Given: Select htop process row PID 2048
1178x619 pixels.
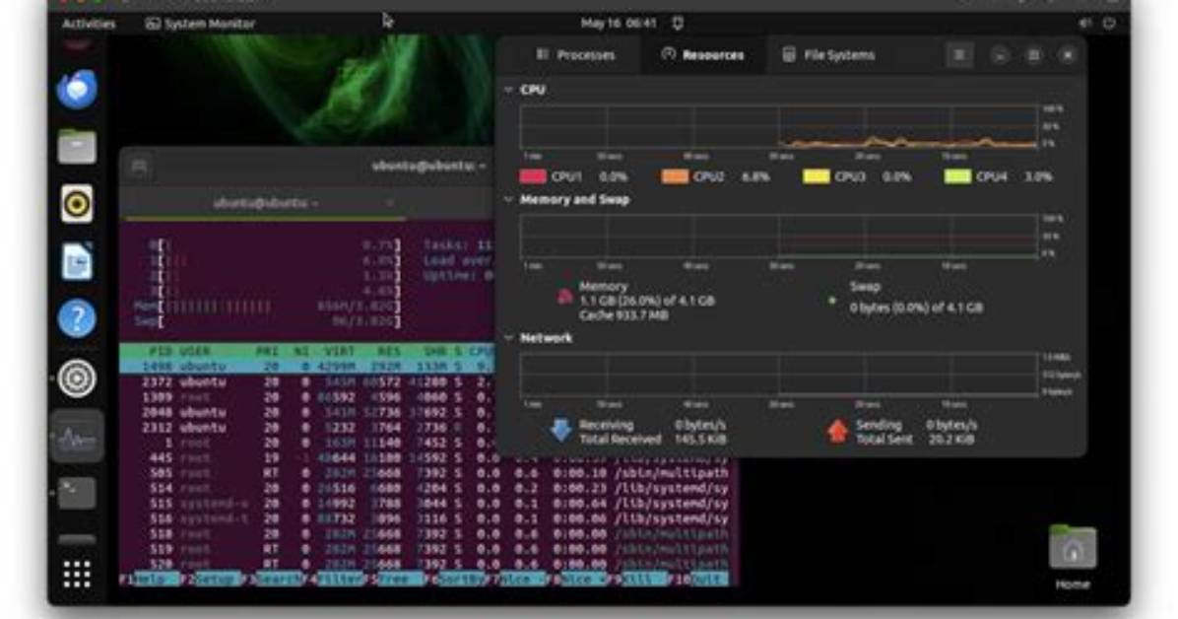Looking at the screenshot, I should [306, 412].
